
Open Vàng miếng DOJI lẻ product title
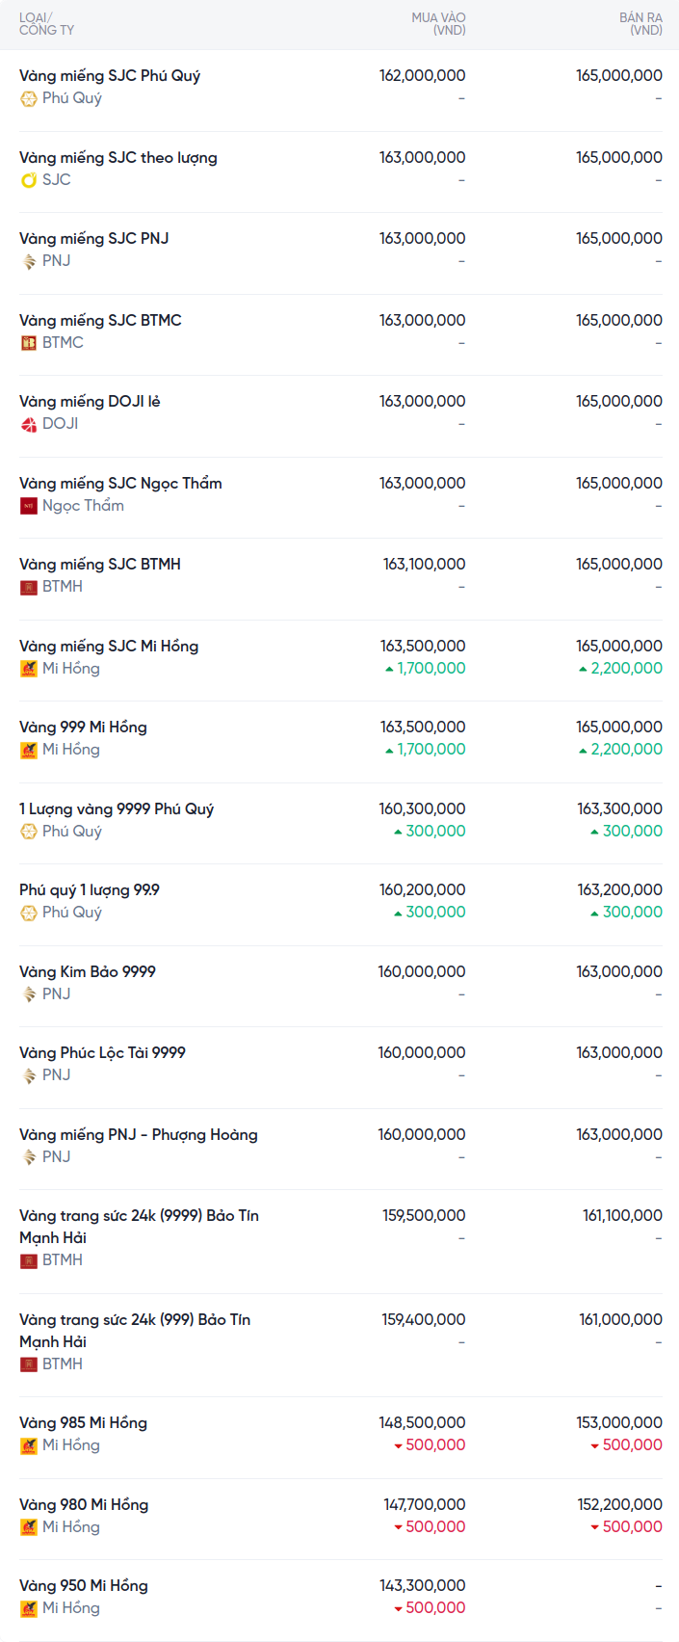tap(90, 402)
